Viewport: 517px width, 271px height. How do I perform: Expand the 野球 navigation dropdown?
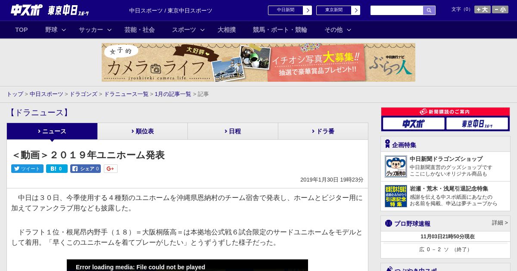(55, 30)
